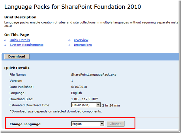Viewport: 181px width, 133px height.
Task: Open the Instructions link
Action: (x=83, y=45)
